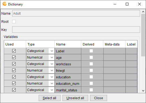Screen dimensions: 146x103
Task: Close the Dictionary window with X
Action: coord(140,4)
